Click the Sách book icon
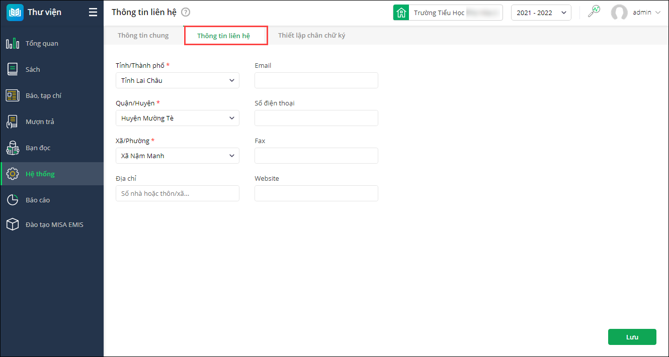Screen dimensions: 669x357 (x=13, y=69)
